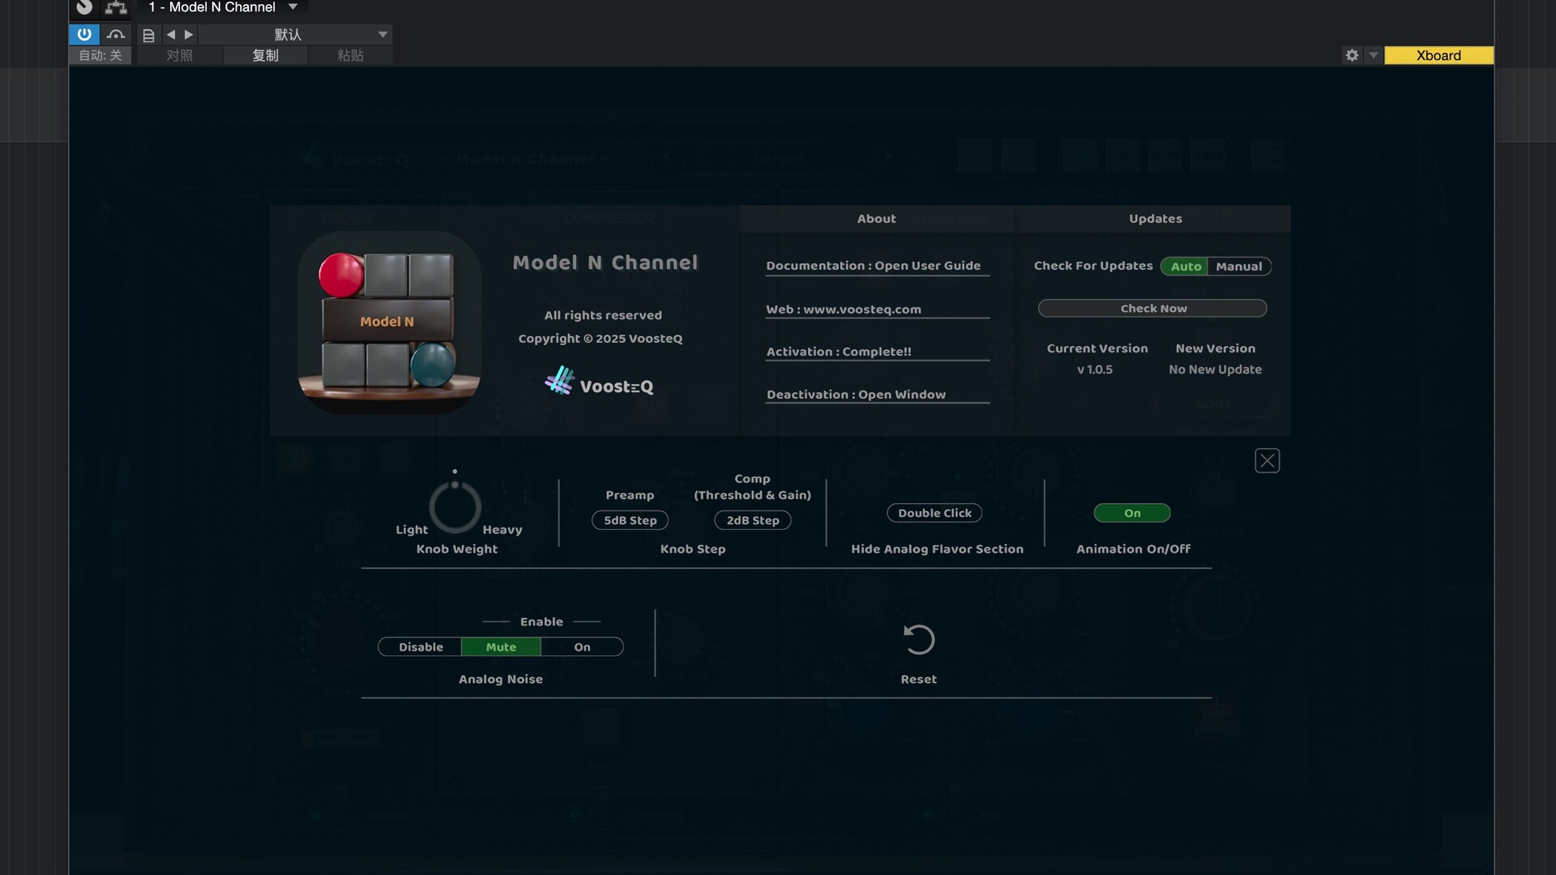Click the v 1.0.5 current version text

click(x=1095, y=369)
